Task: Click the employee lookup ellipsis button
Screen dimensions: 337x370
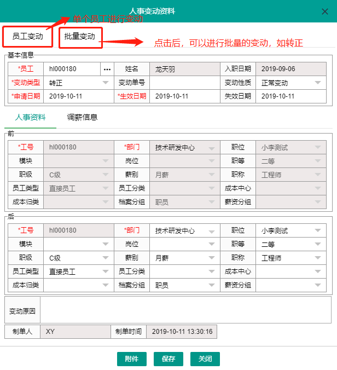Action: (107, 69)
